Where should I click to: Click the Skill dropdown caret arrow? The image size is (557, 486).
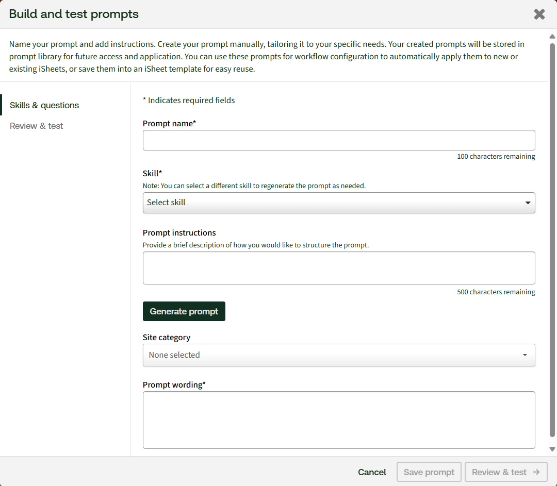[528, 203]
